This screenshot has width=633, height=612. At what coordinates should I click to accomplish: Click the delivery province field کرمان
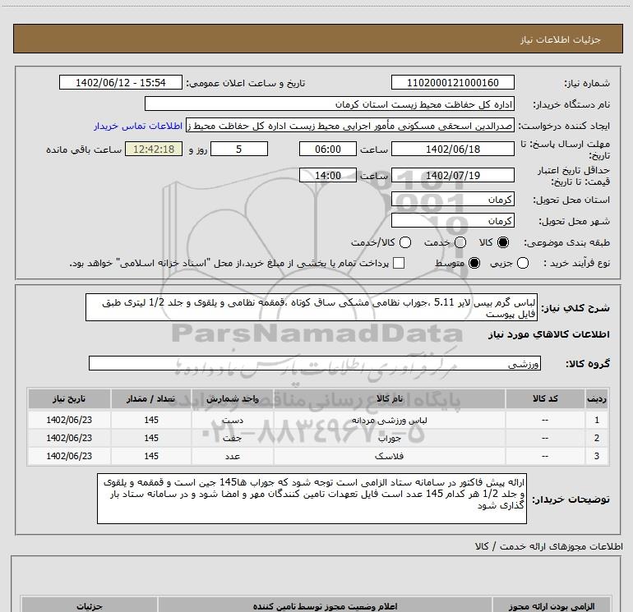coord(452,200)
